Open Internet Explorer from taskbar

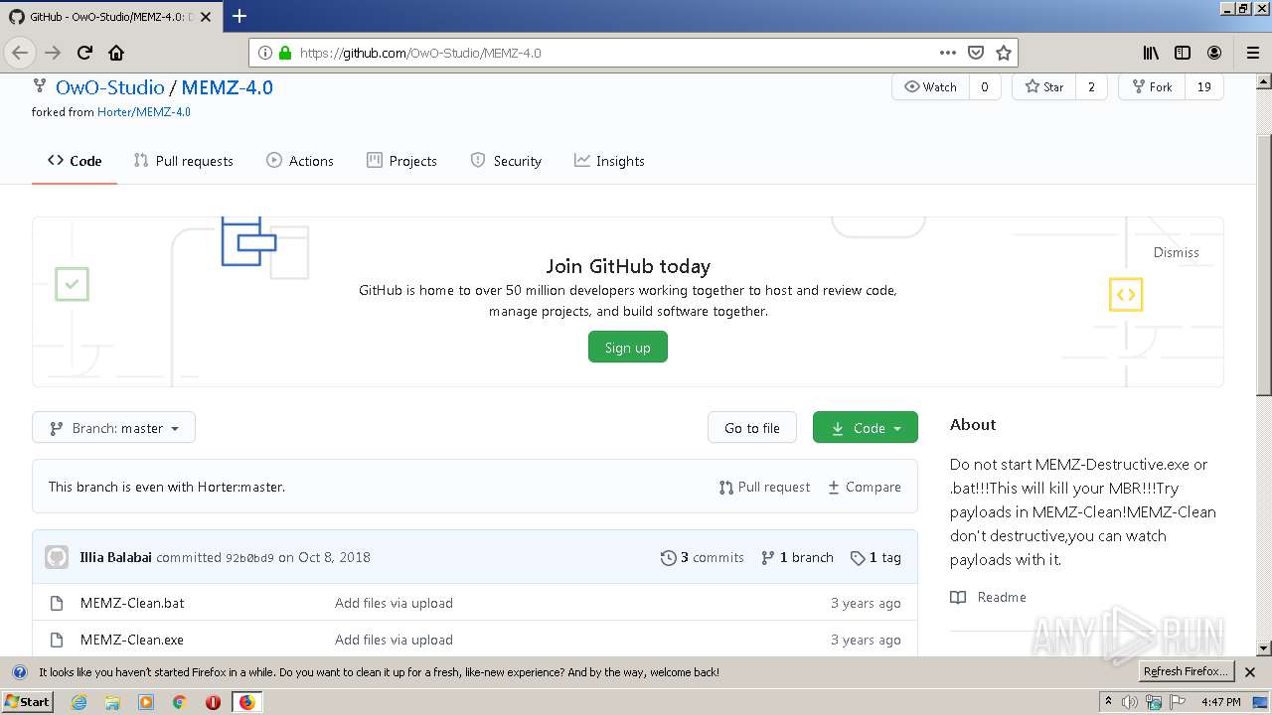click(x=79, y=702)
